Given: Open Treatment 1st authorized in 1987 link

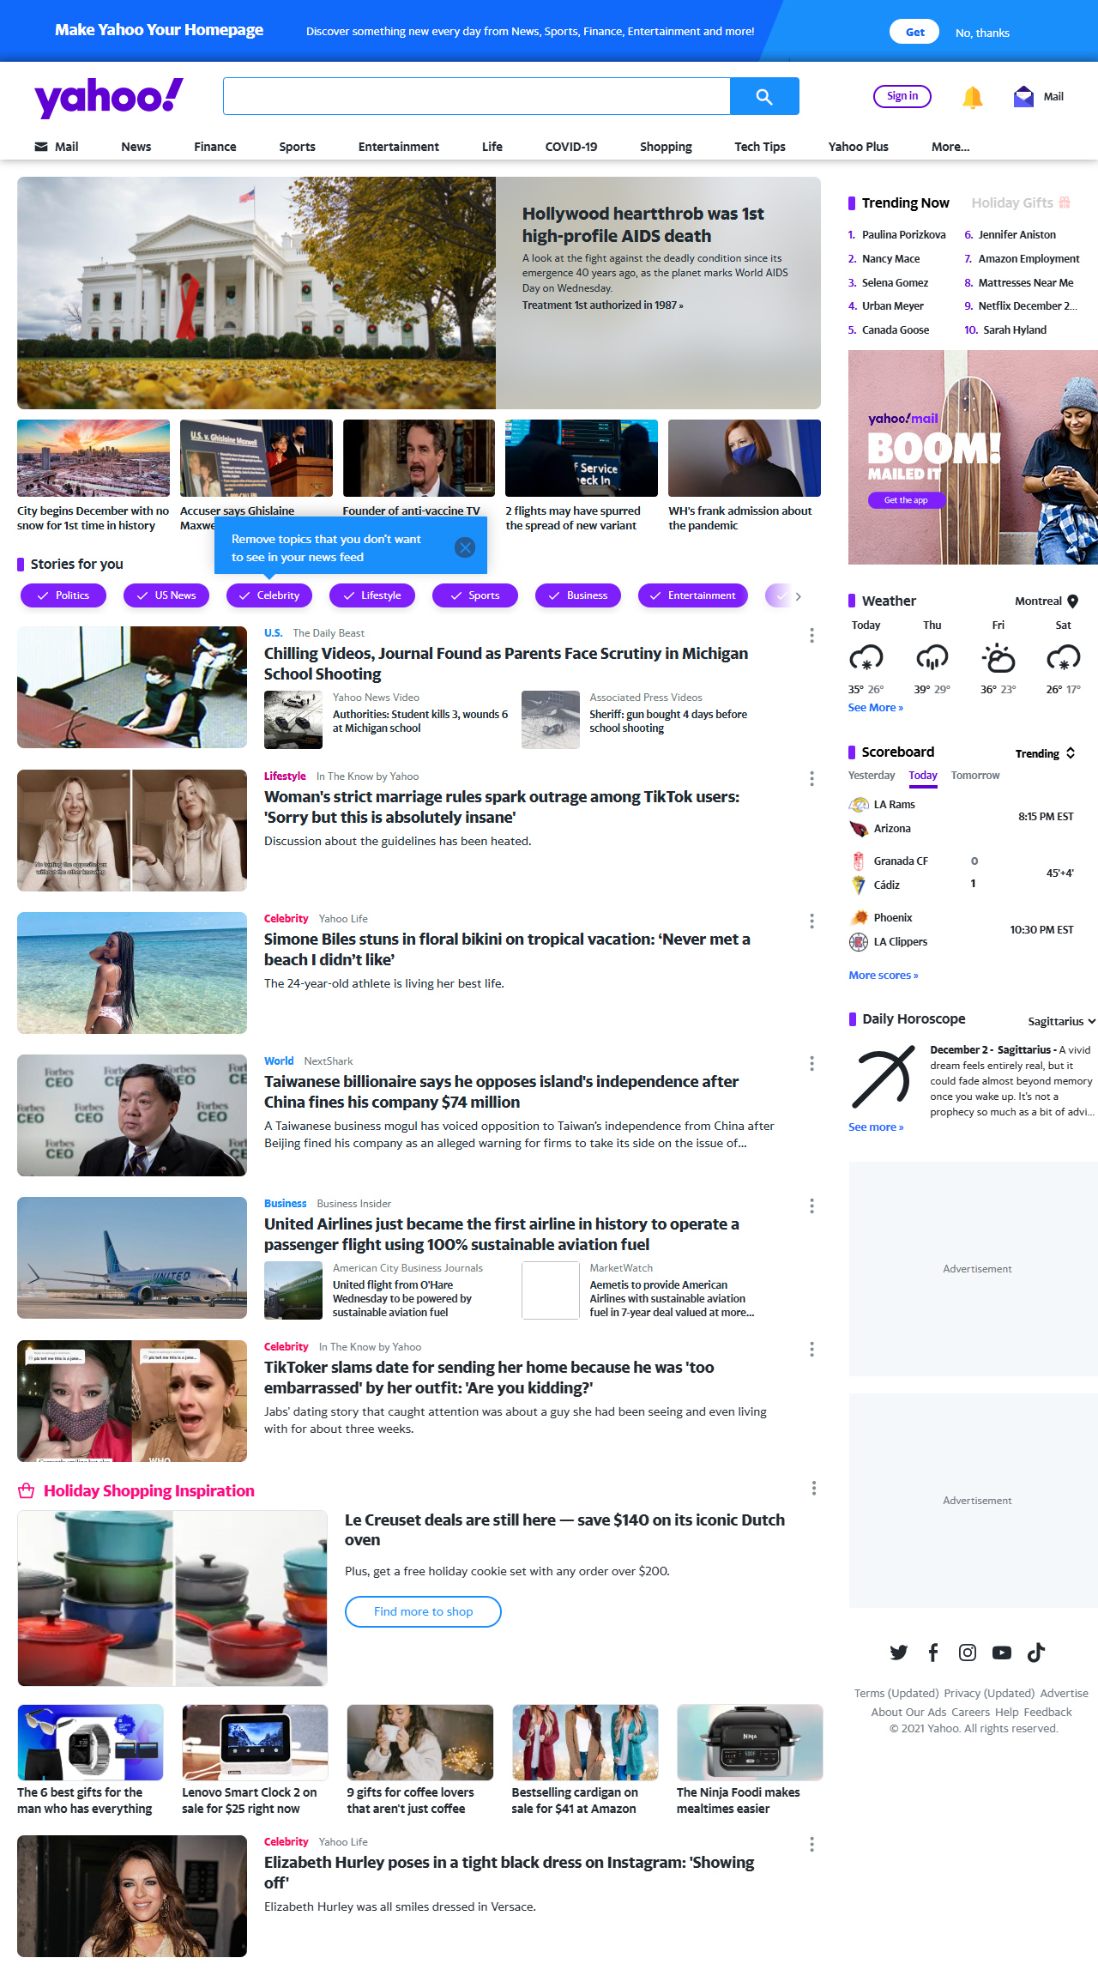Looking at the screenshot, I should (603, 305).
